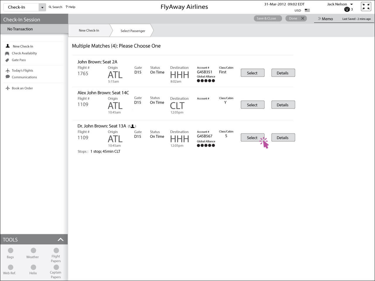Open the Flight Papers tool

pos(56,251)
